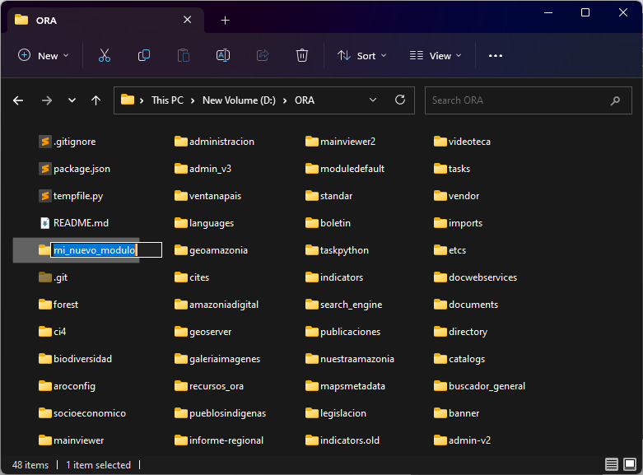
Task: Select the moduledefault folder
Action: tap(345, 169)
